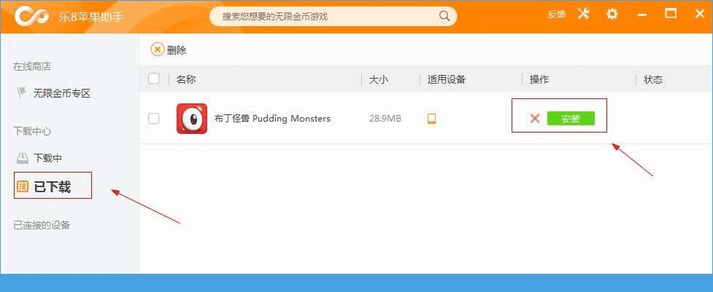713x292 pixels.
Task: Click the Pudding Monsters app icon
Action: coord(191,119)
